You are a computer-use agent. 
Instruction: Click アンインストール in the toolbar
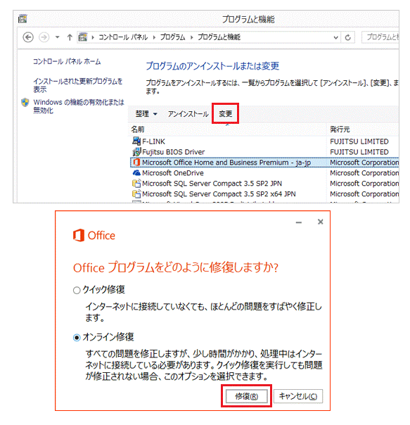tap(188, 114)
